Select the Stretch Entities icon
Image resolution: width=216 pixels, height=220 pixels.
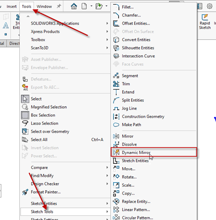click(x=116, y=161)
